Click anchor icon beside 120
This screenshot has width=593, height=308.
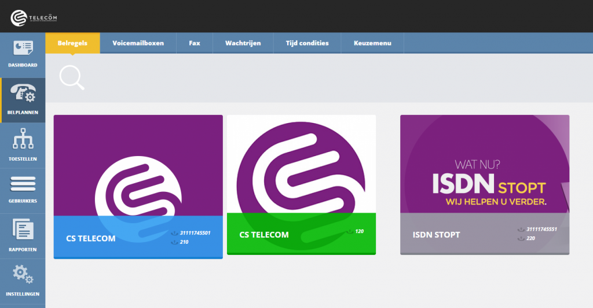click(x=350, y=231)
